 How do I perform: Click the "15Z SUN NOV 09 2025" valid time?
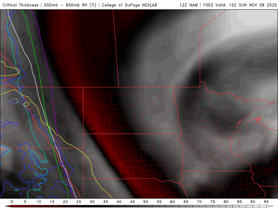[253, 5]
